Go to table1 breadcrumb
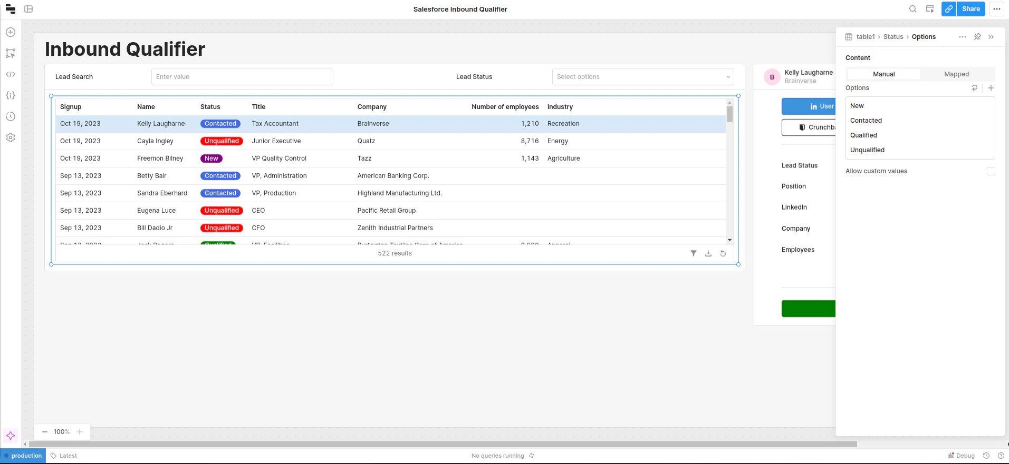Image resolution: width=1009 pixels, height=464 pixels. coord(866,37)
